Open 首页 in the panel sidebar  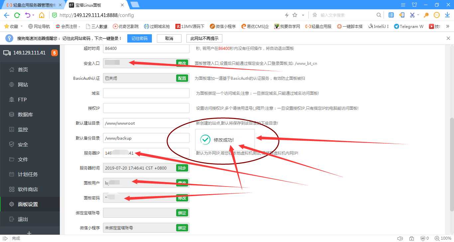tap(30, 69)
